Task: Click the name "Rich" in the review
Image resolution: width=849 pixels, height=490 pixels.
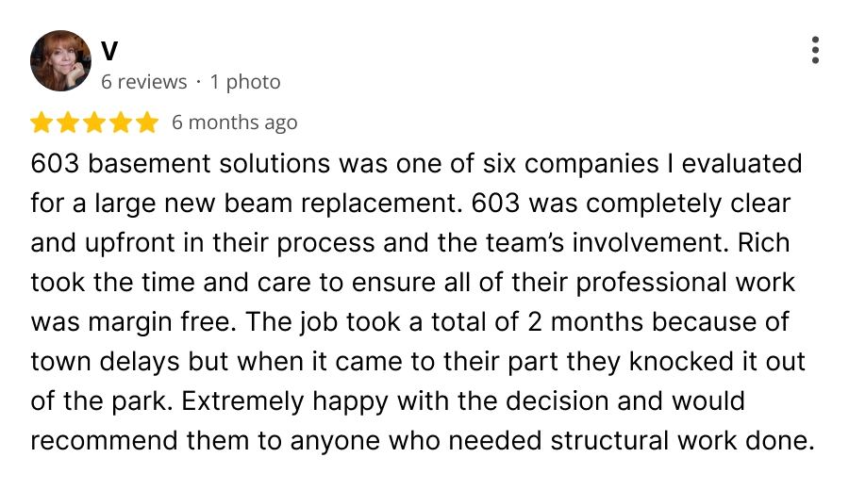Action: [x=763, y=243]
